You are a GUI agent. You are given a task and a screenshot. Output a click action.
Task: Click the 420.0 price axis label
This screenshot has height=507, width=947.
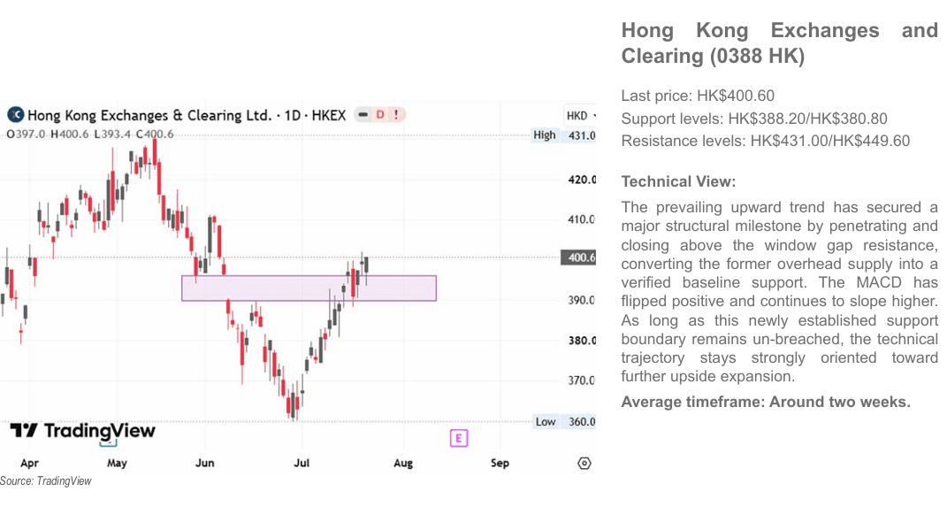click(582, 180)
